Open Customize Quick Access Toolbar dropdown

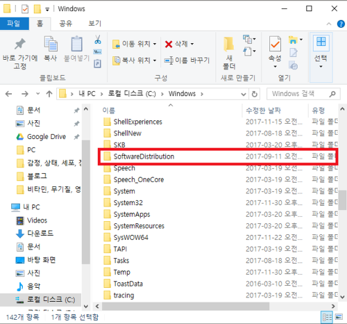[x=47, y=10]
